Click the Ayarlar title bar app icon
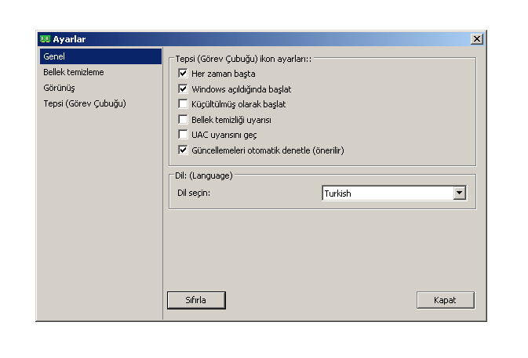 (45, 39)
